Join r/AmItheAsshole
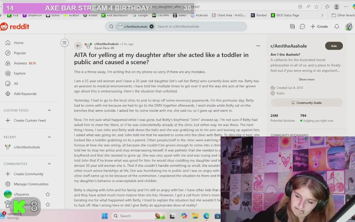The height and width of the screenshot is (222, 355). pyautogui.click(x=334, y=46)
